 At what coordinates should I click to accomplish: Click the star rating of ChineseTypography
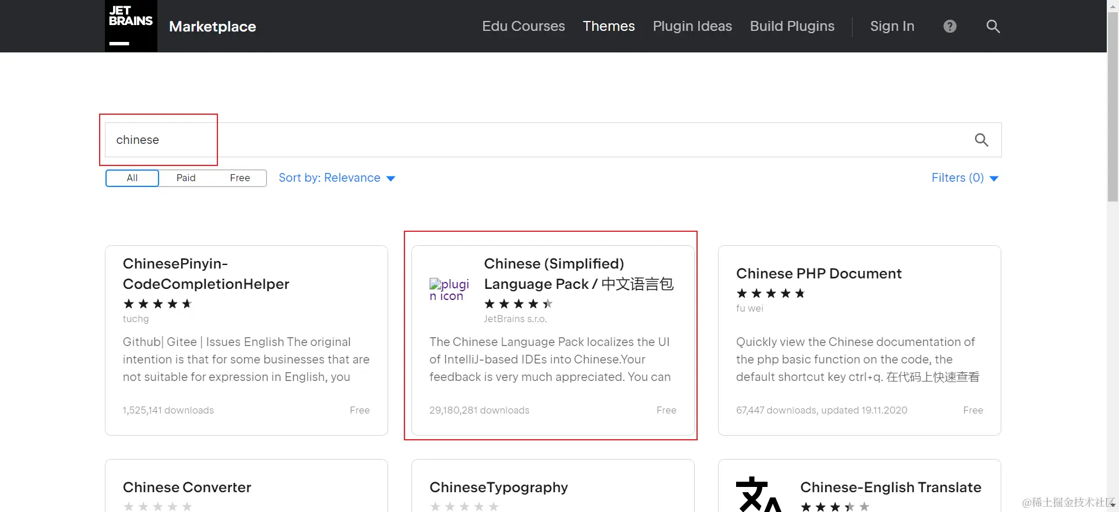click(464, 506)
